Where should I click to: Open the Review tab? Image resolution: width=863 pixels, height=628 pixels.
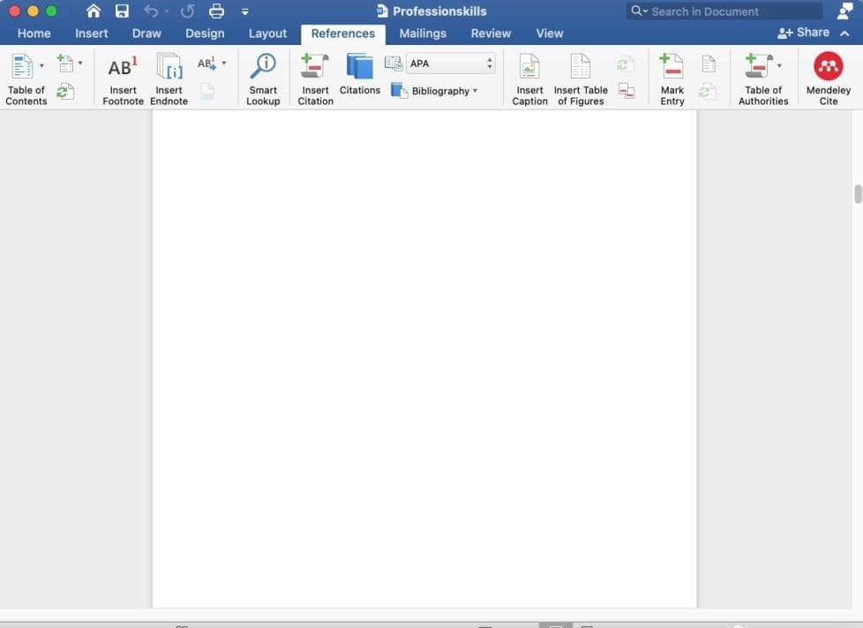(x=490, y=33)
